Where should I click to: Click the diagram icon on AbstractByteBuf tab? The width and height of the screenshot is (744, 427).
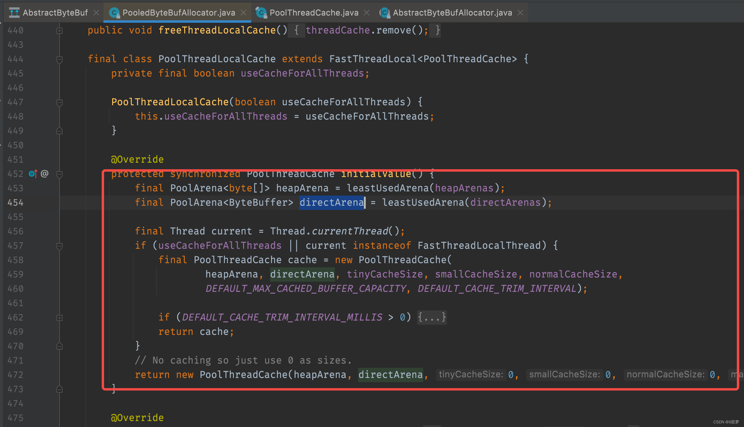14,13
